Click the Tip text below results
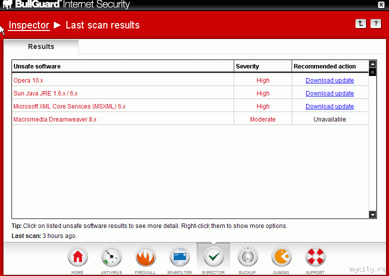 pyautogui.click(x=149, y=226)
